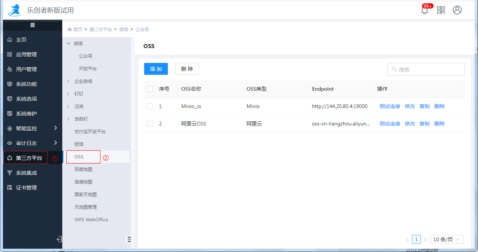
Task: Click 修改 for 阿里云OSS row
Action: pyautogui.click(x=410, y=124)
